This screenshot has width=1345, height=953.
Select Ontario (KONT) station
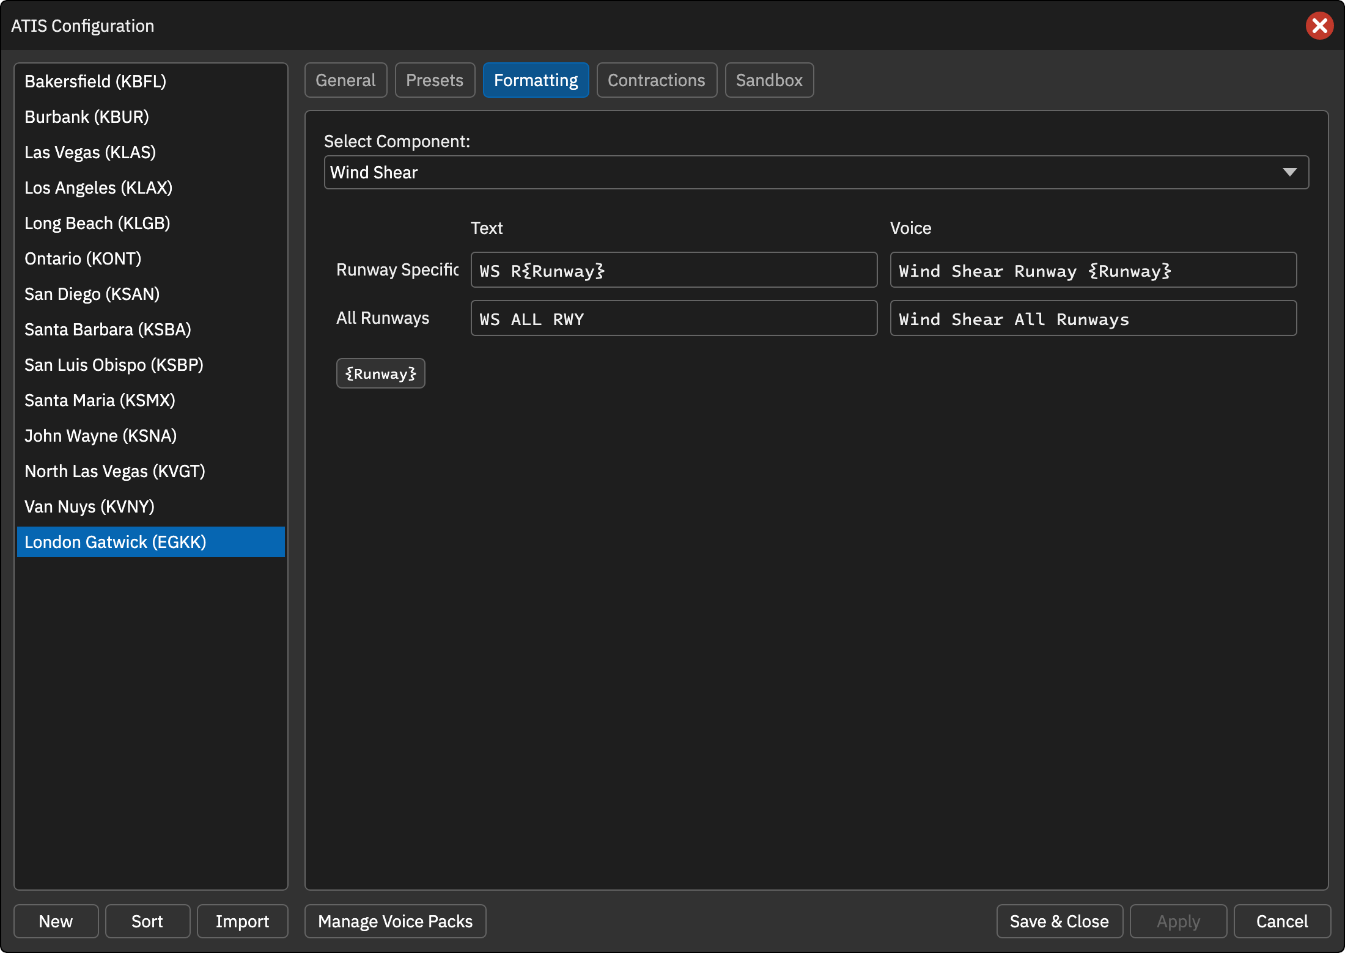pos(151,258)
